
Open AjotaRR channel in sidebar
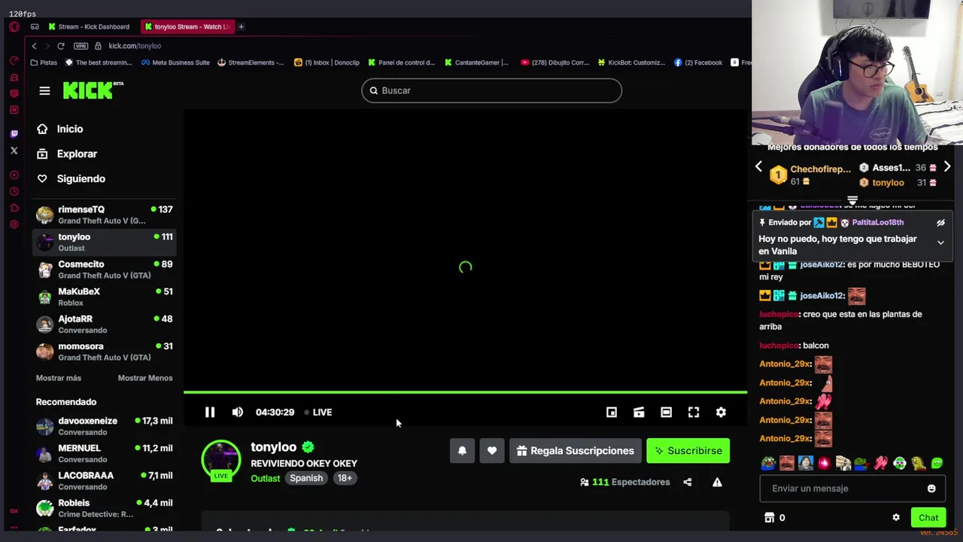[x=105, y=324]
